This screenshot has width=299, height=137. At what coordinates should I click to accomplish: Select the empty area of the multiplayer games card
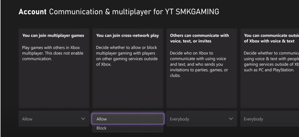click(x=54, y=85)
